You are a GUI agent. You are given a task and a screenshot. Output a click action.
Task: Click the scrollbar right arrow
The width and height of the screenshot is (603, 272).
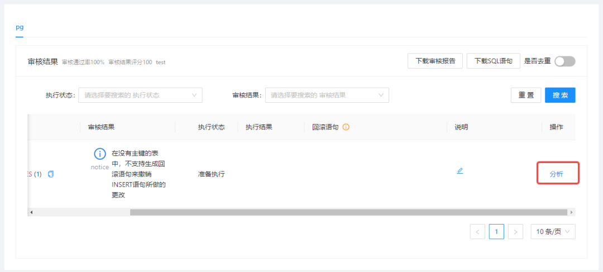(x=572, y=212)
